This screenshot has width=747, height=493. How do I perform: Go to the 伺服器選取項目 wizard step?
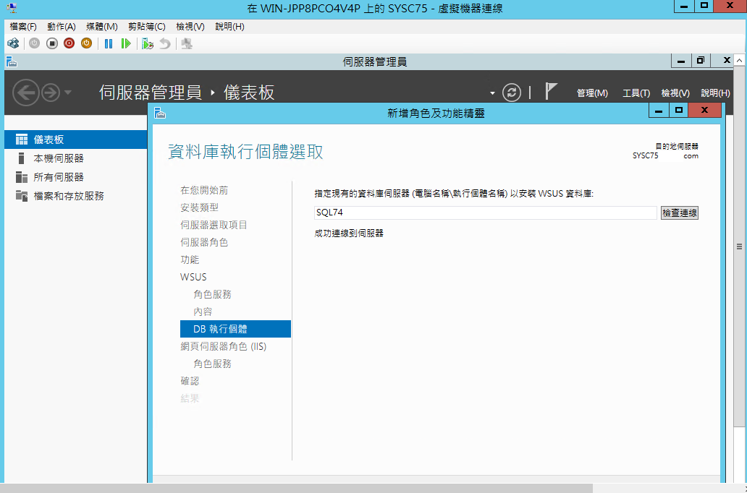click(x=214, y=225)
